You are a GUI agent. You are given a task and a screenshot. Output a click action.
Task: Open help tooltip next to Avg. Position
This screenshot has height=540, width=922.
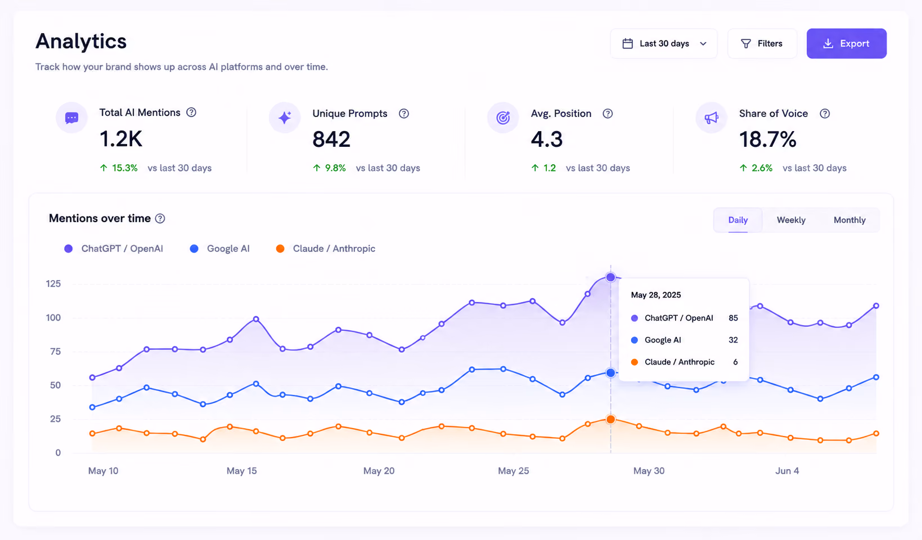(x=608, y=114)
